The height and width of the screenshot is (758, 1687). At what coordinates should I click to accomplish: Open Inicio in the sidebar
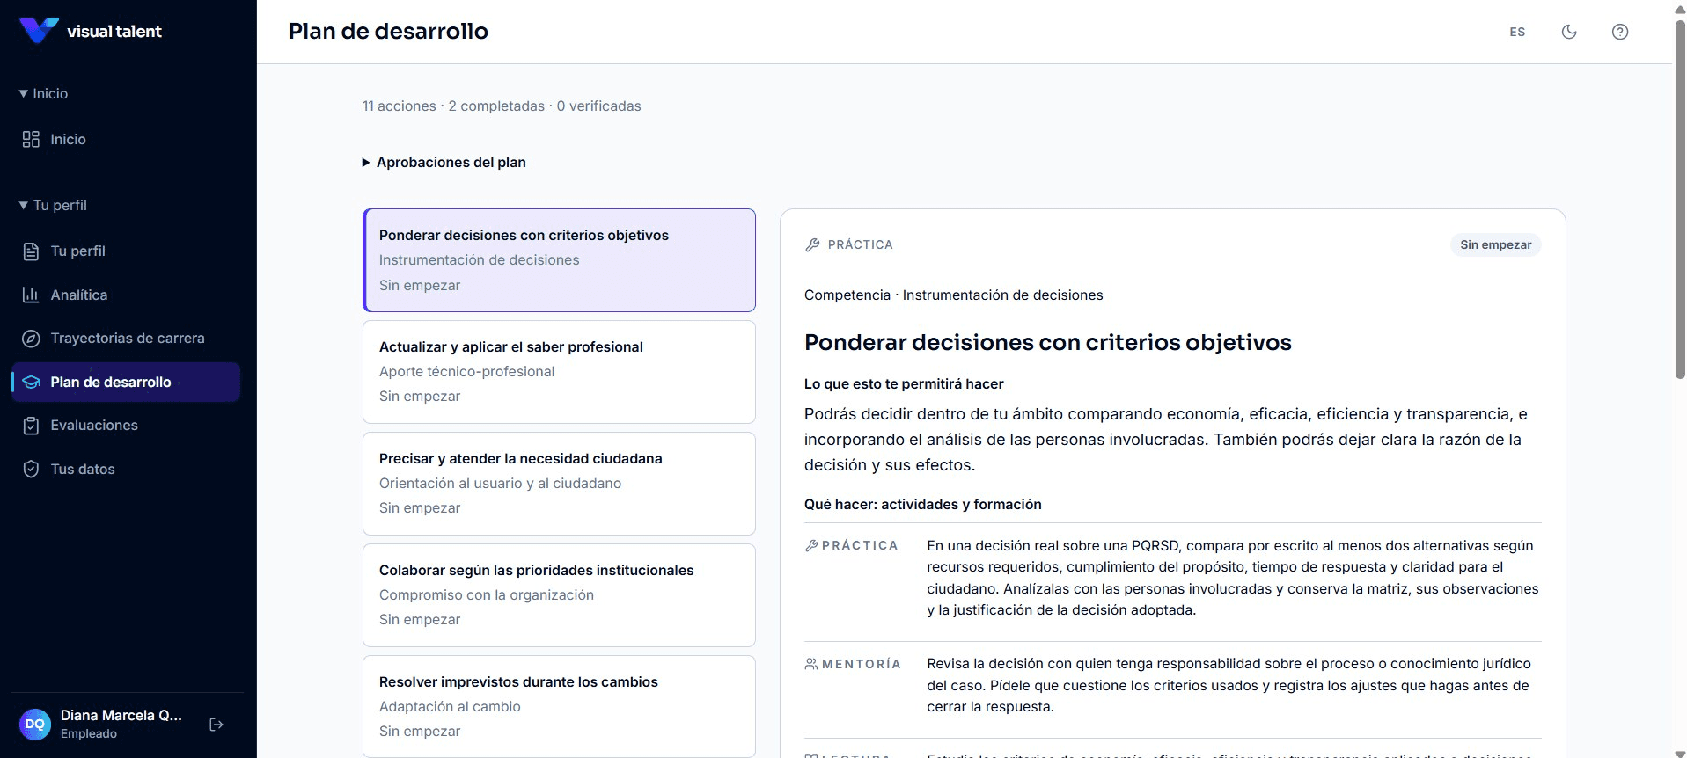pos(126,139)
